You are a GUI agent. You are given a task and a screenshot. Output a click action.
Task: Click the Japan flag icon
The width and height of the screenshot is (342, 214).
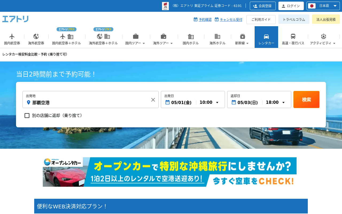click(x=312, y=6)
